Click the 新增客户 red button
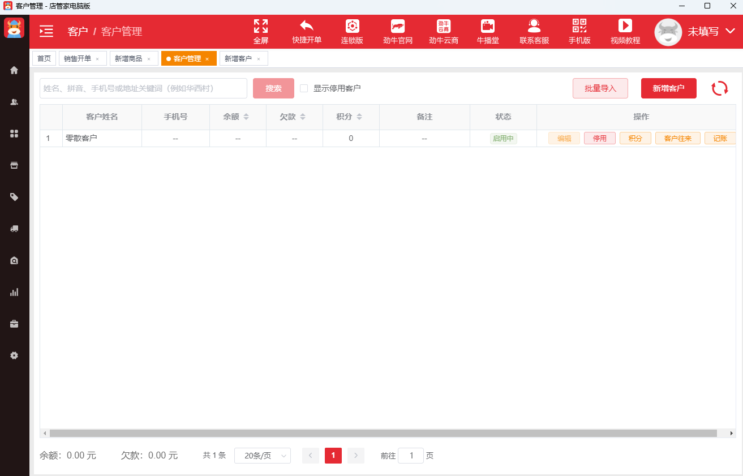The width and height of the screenshot is (743, 476). click(x=669, y=88)
